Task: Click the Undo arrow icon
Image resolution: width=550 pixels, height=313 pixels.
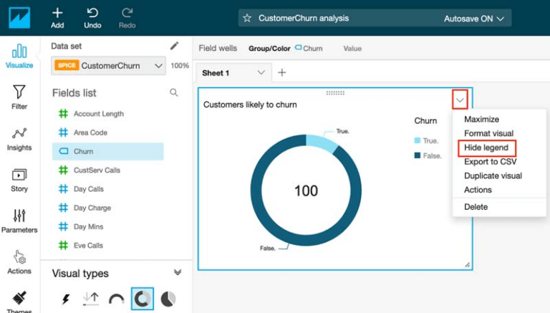Action: click(92, 13)
